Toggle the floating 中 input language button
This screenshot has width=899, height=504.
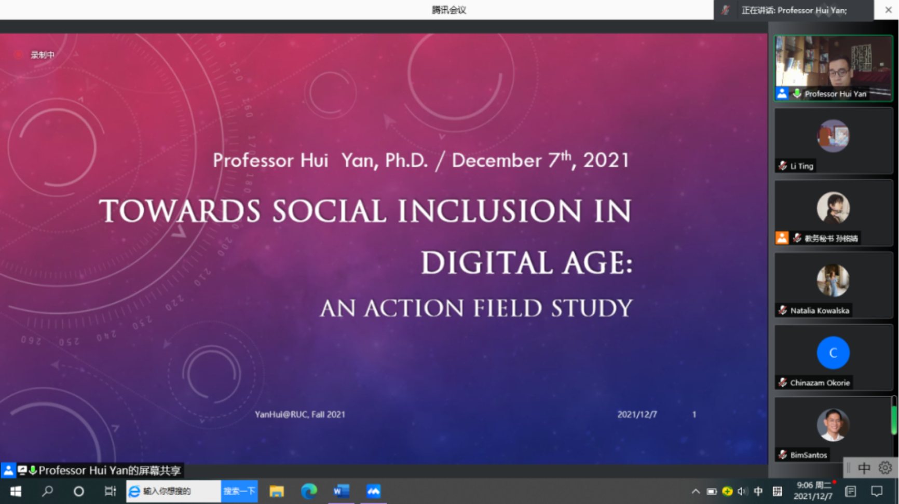(864, 468)
